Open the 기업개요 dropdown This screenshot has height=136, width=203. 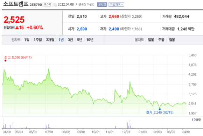[x=116, y=5]
